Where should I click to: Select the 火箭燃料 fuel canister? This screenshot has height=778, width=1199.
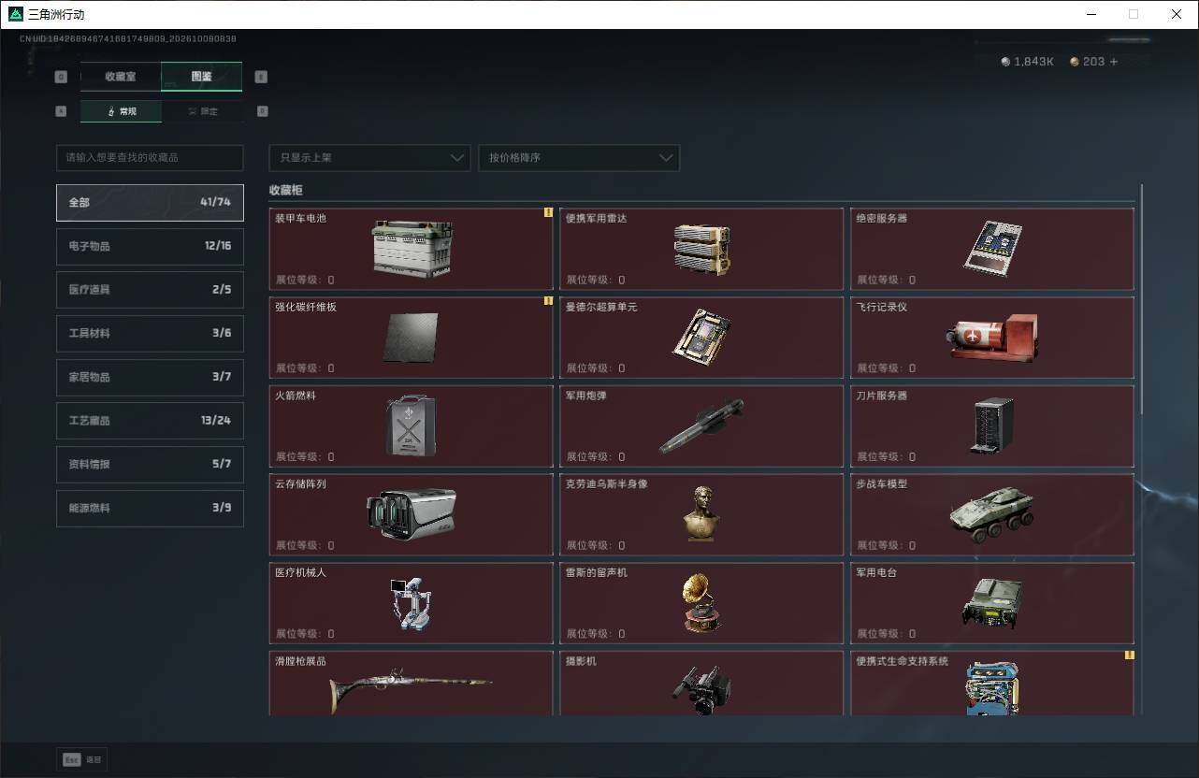click(412, 425)
